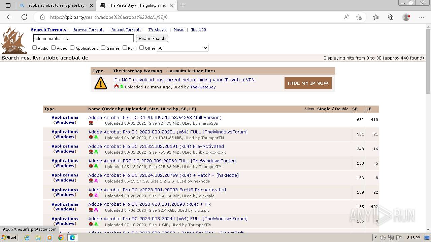431x242 pixels.
Task: Click pink skull on v2023.001.20093 En-US row
Action: pyautogui.click(x=96, y=196)
